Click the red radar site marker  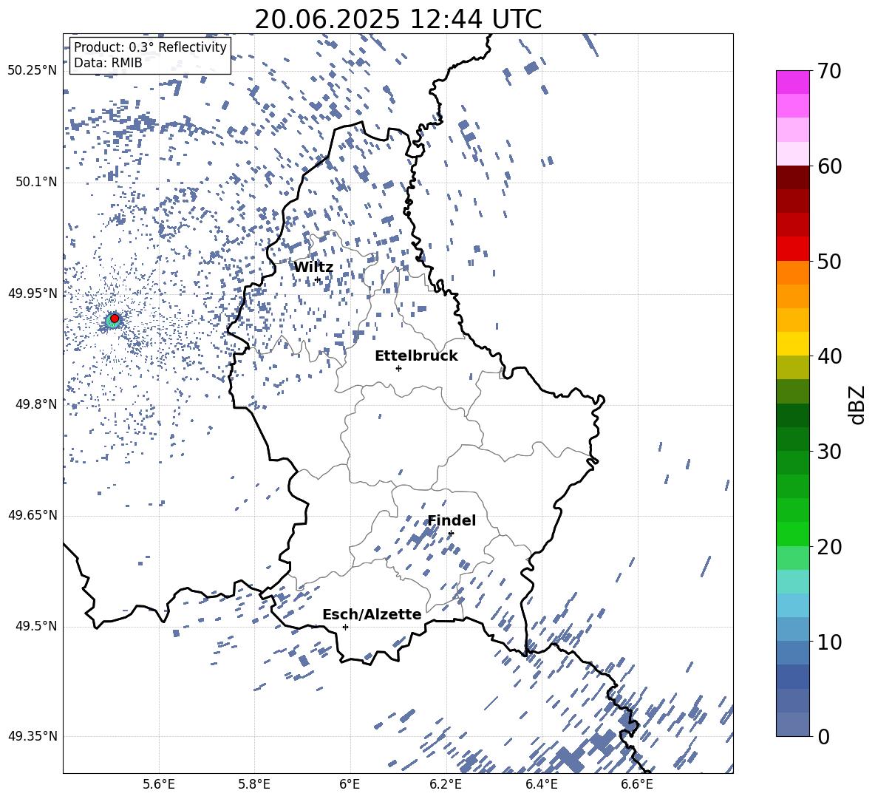pyautogui.click(x=115, y=319)
